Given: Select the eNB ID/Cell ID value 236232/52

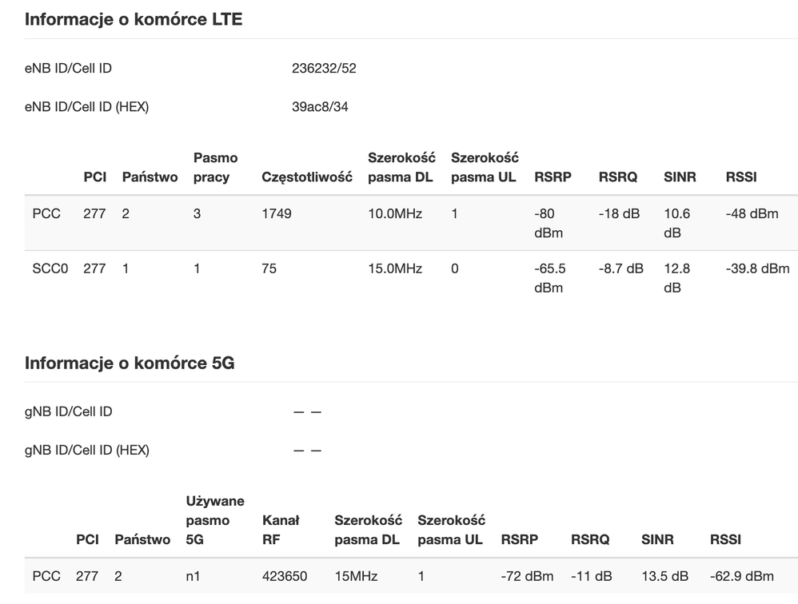Looking at the screenshot, I should click(324, 68).
